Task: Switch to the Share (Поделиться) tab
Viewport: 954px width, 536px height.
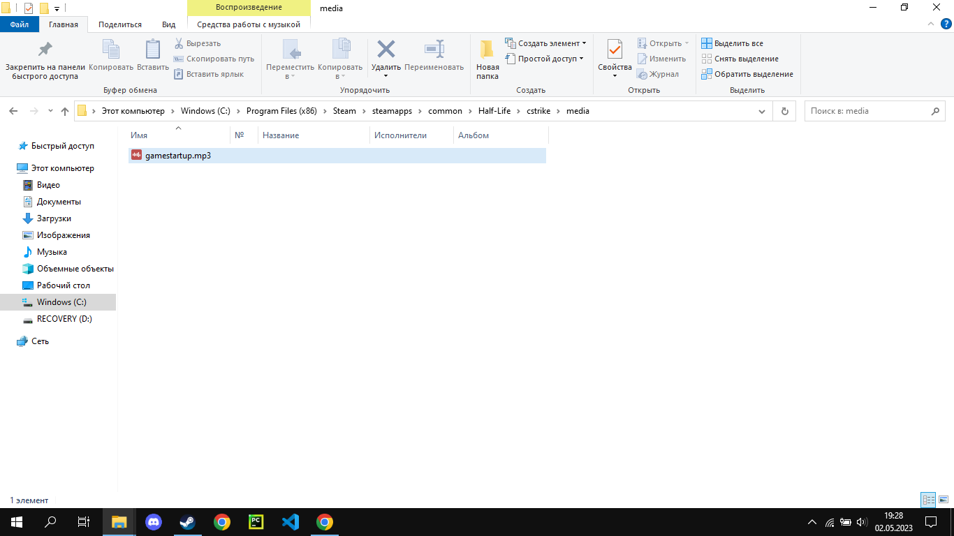Action: pyautogui.click(x=120, y=24)
